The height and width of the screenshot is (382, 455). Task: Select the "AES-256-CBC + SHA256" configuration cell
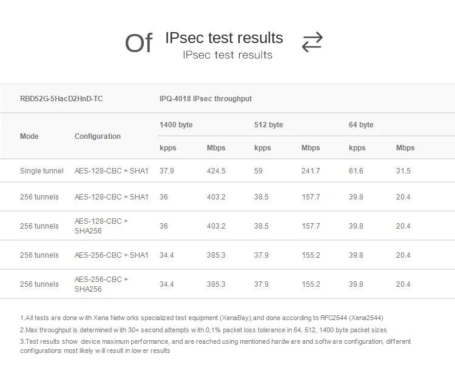(101, 284)
